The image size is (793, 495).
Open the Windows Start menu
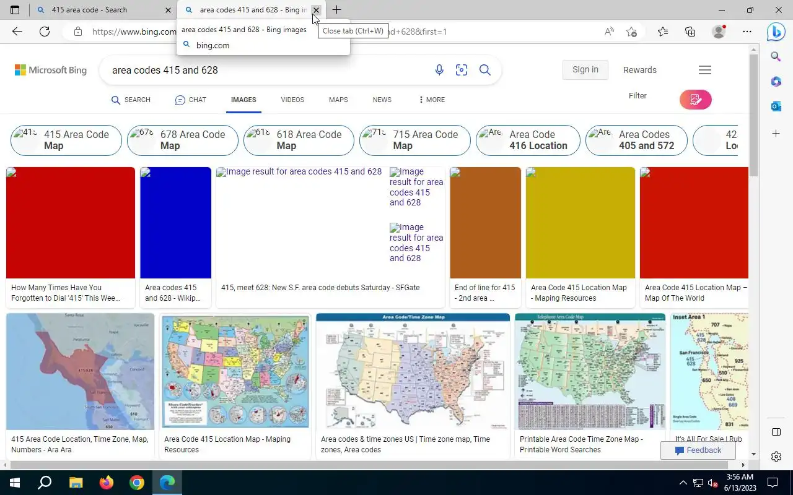click(14, 483)
